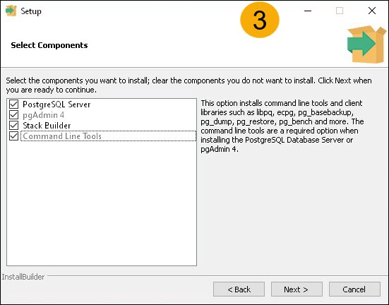Toggle the pgAdmin 4 checkbox
The width and height of the screenshot is (389, 305).
coord(13,115)
